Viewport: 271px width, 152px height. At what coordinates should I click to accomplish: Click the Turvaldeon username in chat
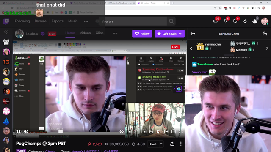point(205,64)
